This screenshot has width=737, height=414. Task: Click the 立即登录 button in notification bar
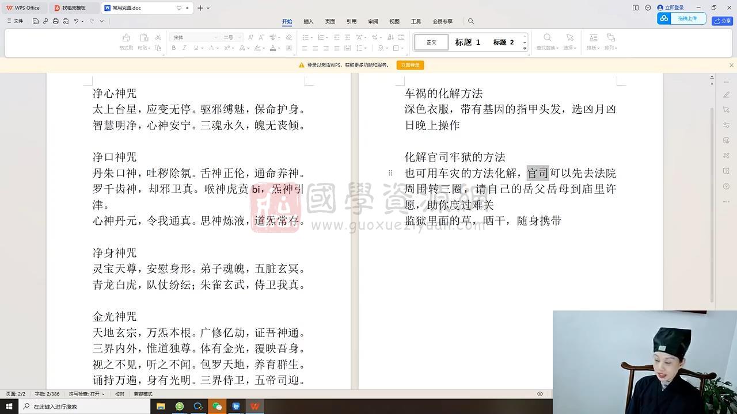(x=411, y=65)
